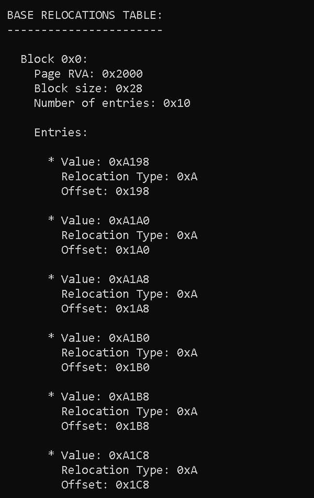
Task: Click the Offset 0x1C8 text
Action: [x=105, y=485]
